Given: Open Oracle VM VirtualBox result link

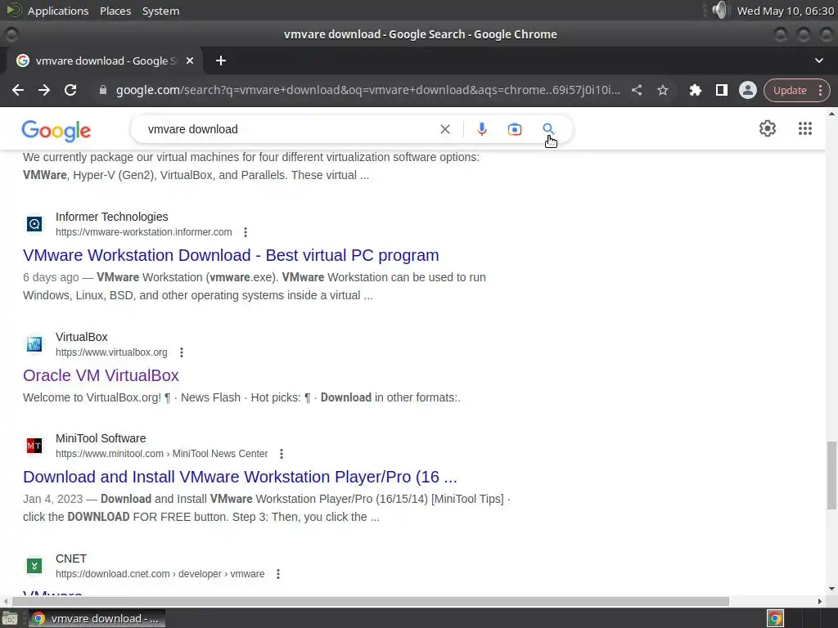Looking at the screenshot, I should coord(101,375).
